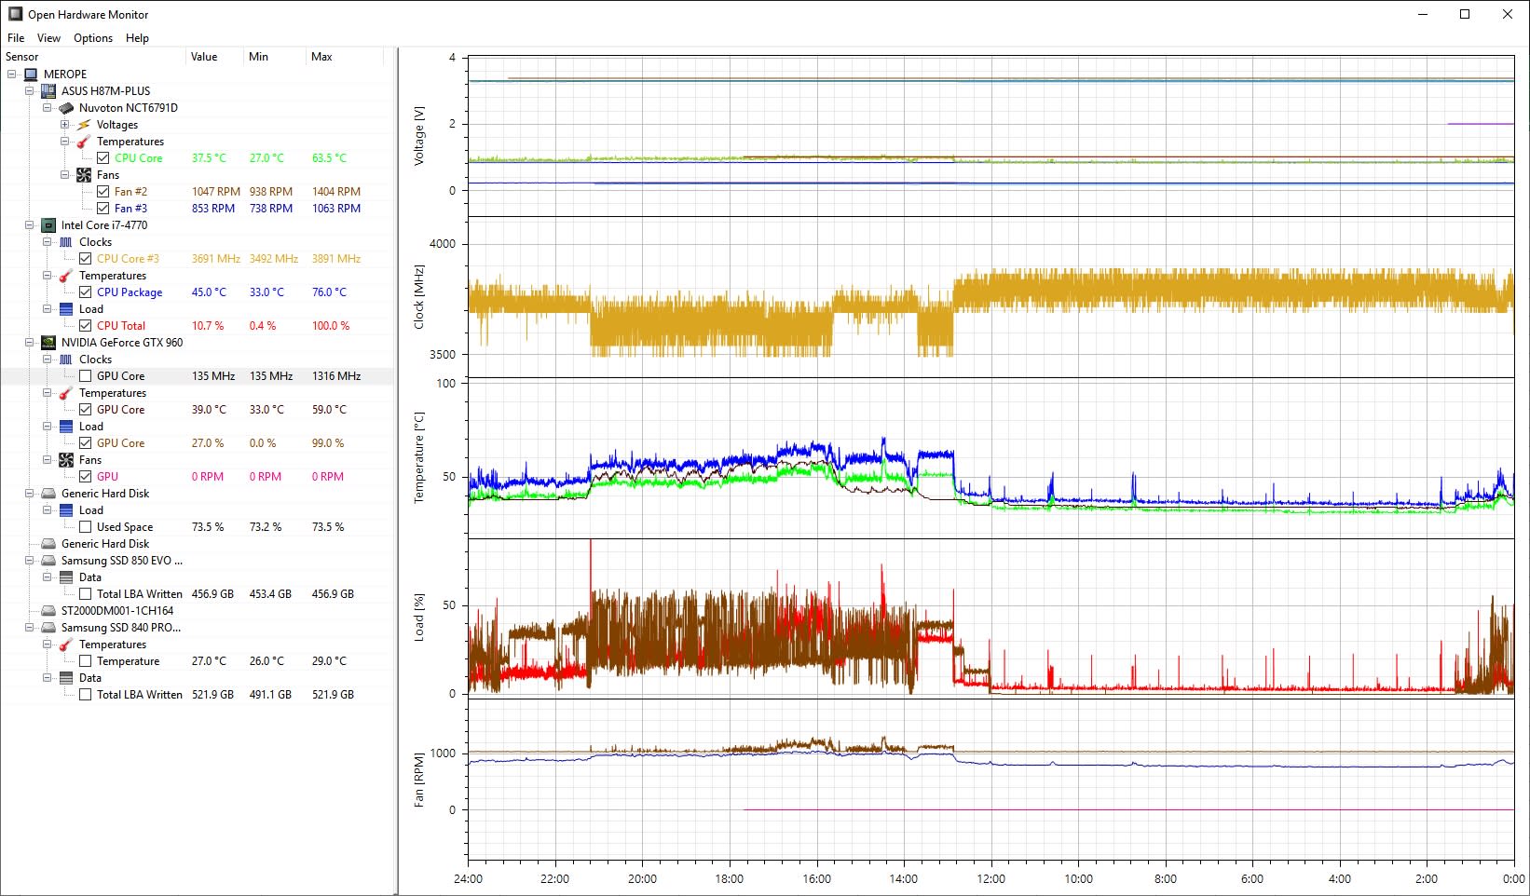Uncheck the Fan #3 checkbox
Screen dimensions: 1530x896
pyautogui.click(x=103, y=209)
